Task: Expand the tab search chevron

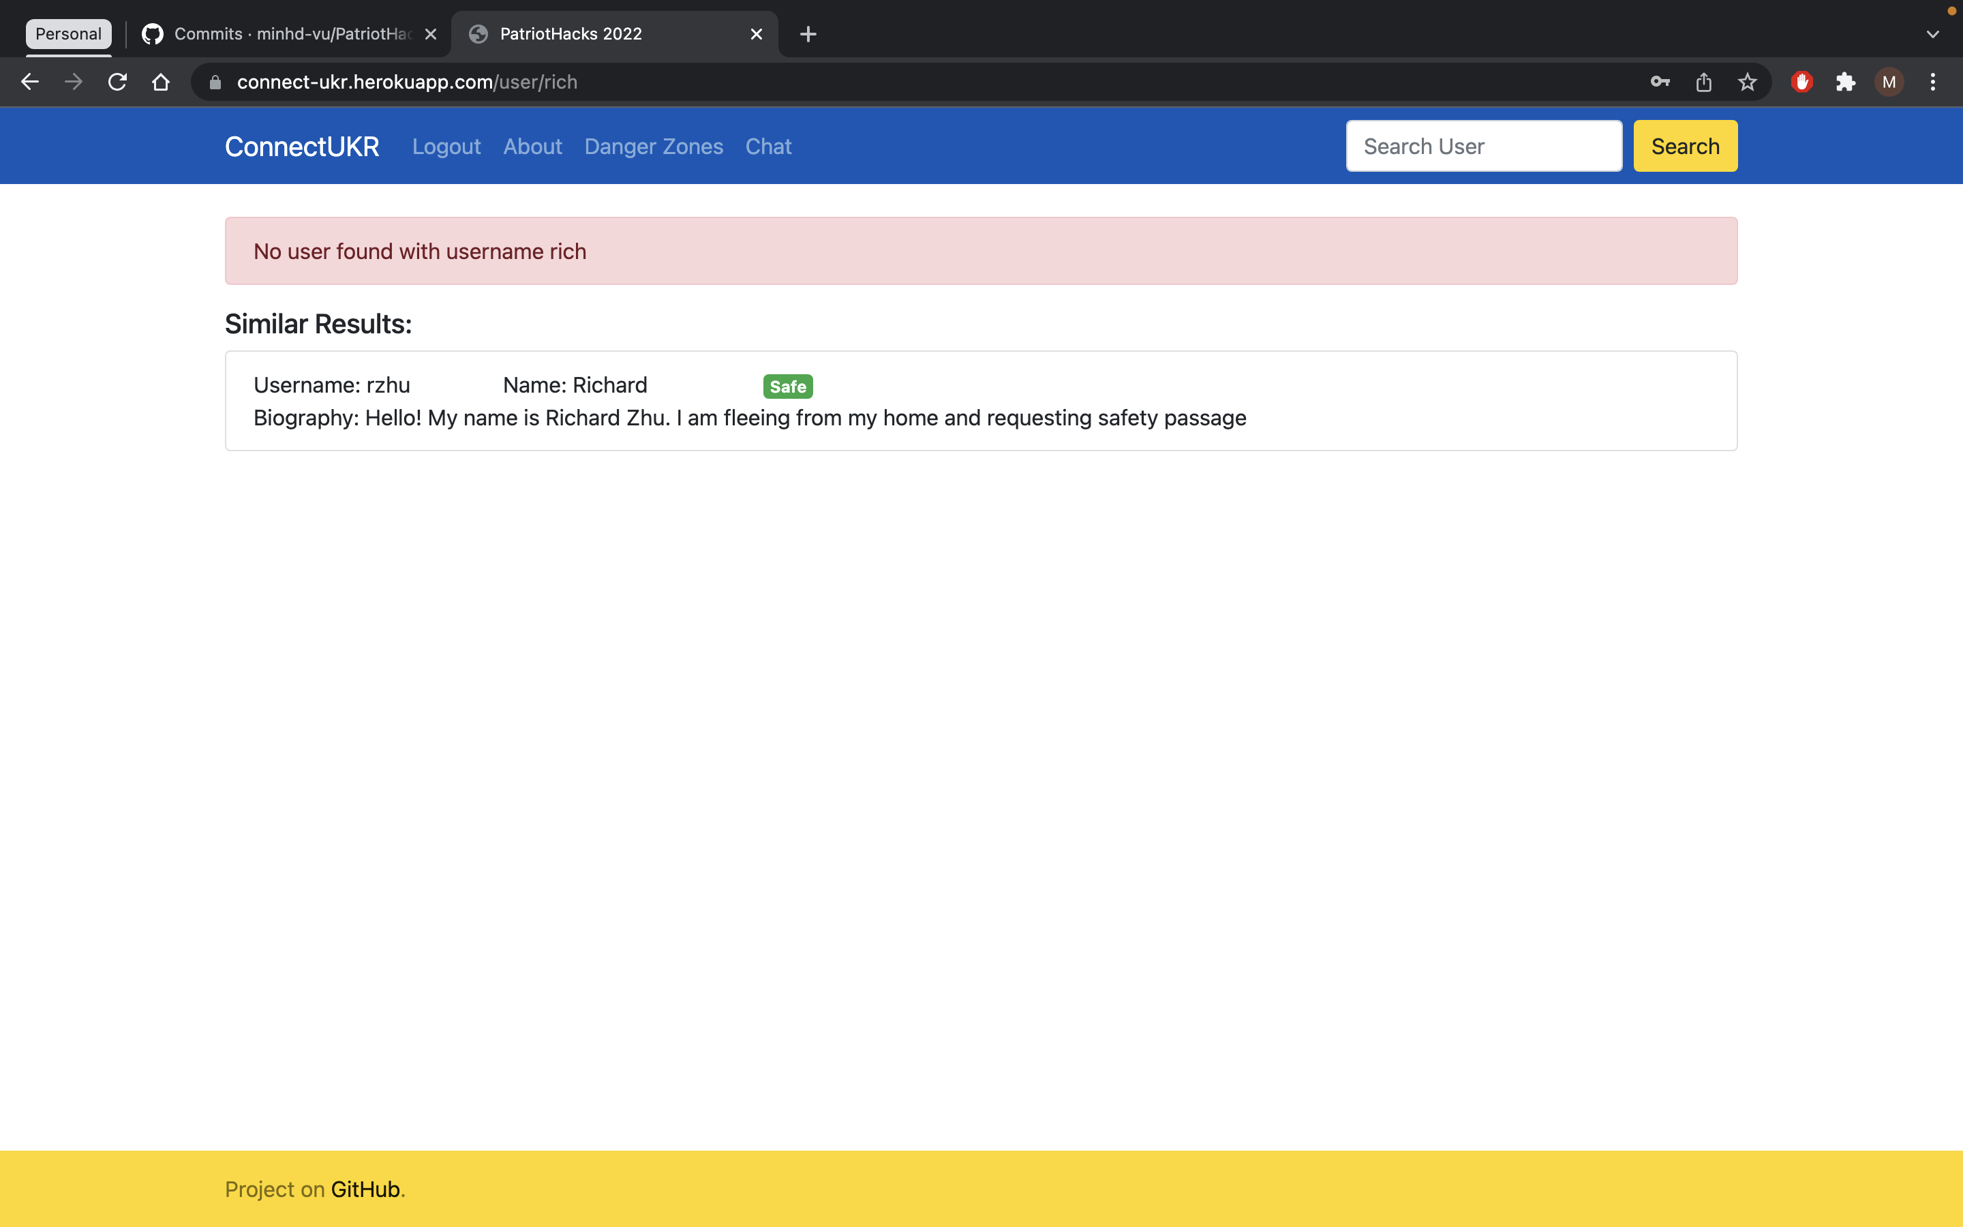Action: [x=1932, y=34]
